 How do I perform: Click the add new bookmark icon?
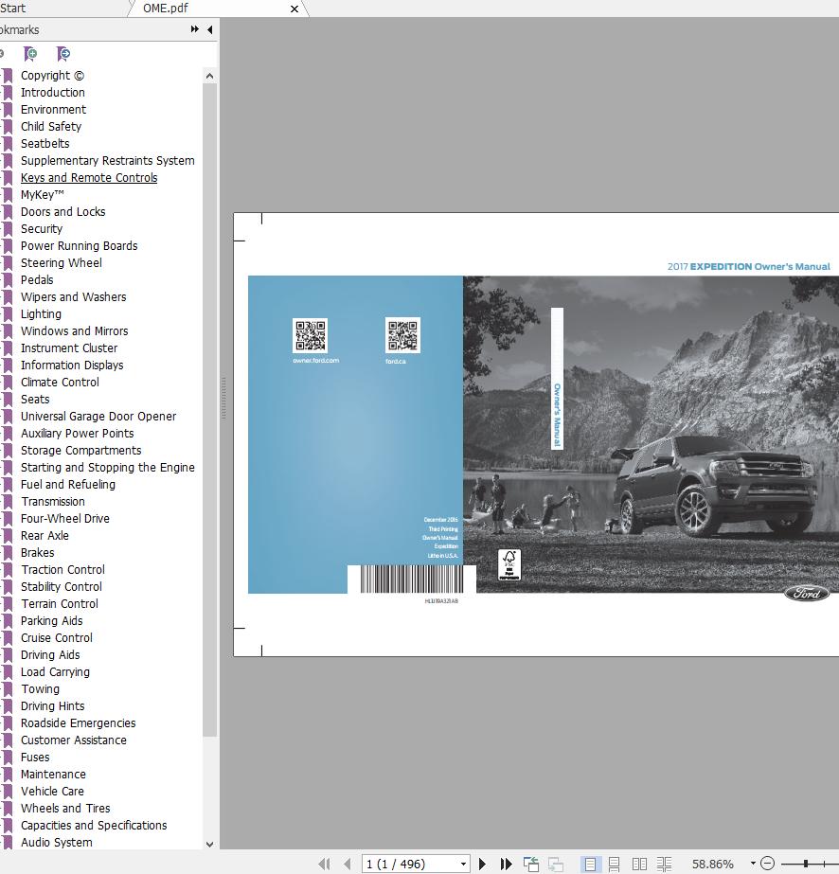pyautogui.click(x=30, y=54)
